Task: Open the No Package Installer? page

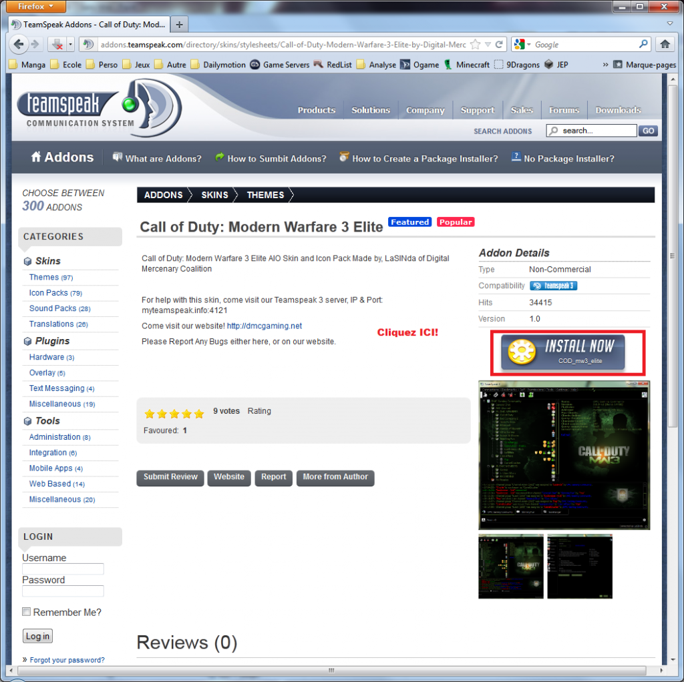Action: tap(562, 158)
